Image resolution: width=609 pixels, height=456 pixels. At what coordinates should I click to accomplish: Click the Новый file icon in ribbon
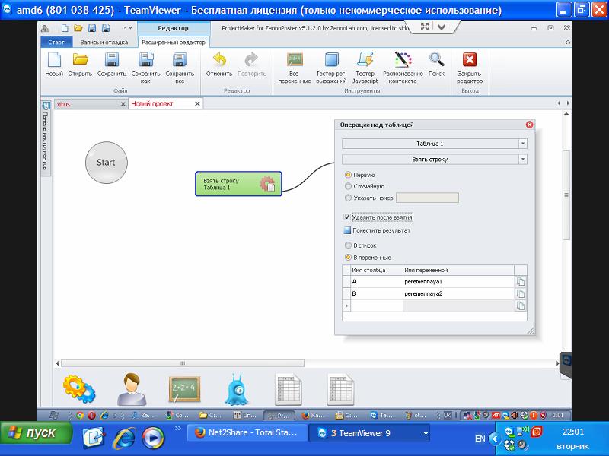coord(54,64)
